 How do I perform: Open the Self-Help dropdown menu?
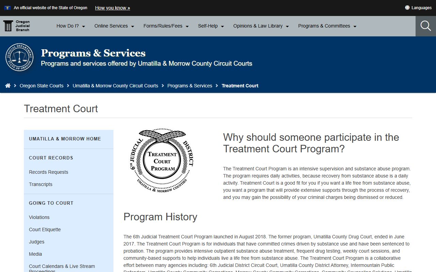pos(211,26)
